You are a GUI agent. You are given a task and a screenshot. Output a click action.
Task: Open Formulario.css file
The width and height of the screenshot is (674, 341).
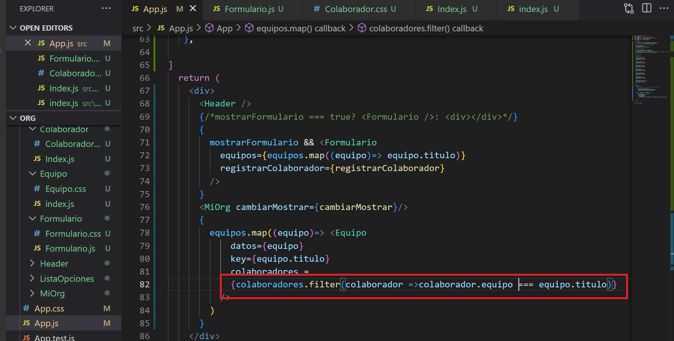tap(64, 234)
